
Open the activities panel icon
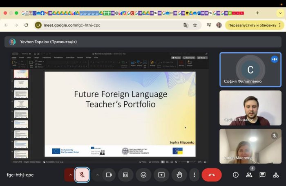click(276, 175)
